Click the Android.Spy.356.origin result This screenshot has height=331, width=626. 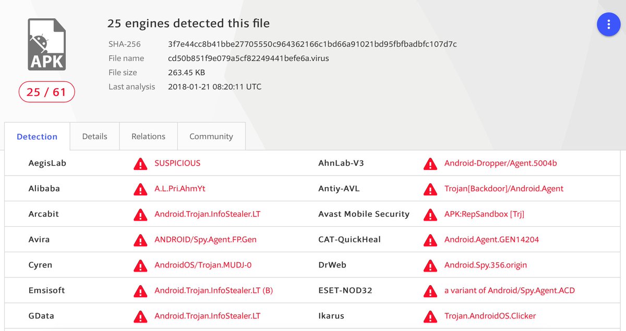tap(486, 265)
